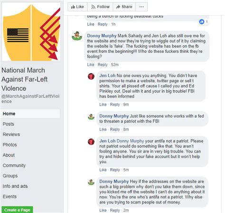The height and width of the screenshot is (213, 225).
Task: Open the Posts section in the sidebar
Action: [9, 124]
